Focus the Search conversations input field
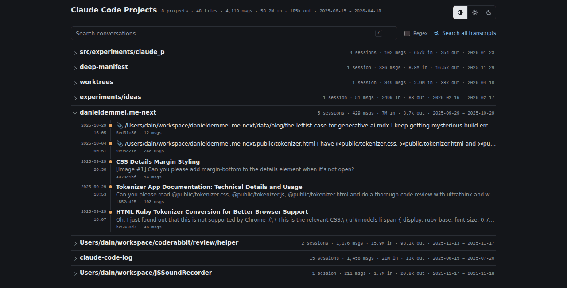 tap(234, 33)
